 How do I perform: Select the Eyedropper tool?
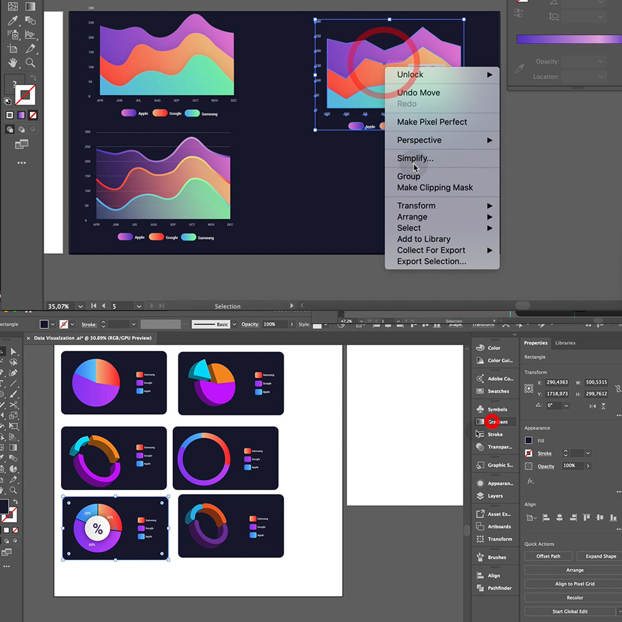[12, 21]
